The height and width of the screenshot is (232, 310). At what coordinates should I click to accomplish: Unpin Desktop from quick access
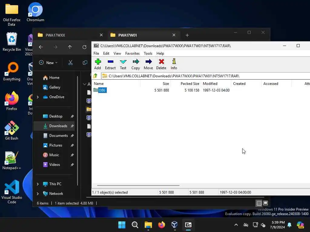point(72,116)
